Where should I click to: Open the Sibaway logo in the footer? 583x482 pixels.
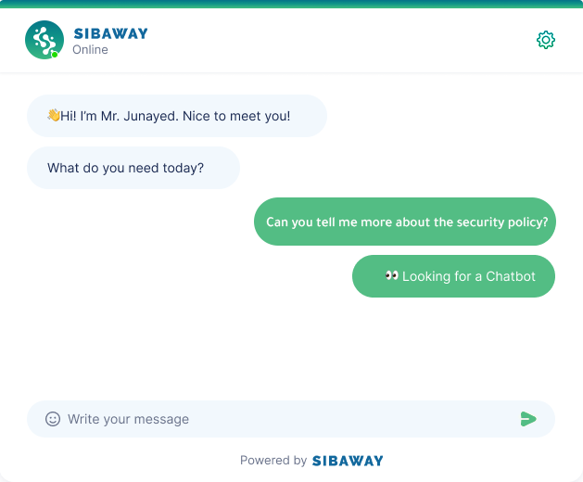[348, 461]
